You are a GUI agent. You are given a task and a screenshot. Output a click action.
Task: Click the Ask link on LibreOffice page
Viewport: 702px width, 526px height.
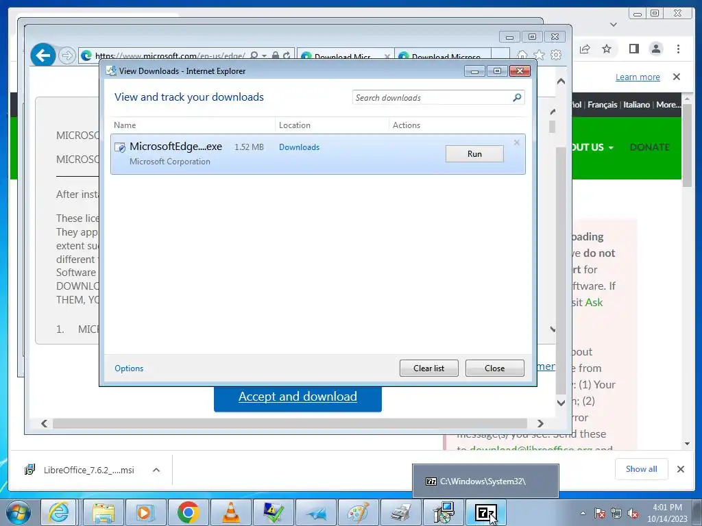pyautogui.click(x=594, y=302)
